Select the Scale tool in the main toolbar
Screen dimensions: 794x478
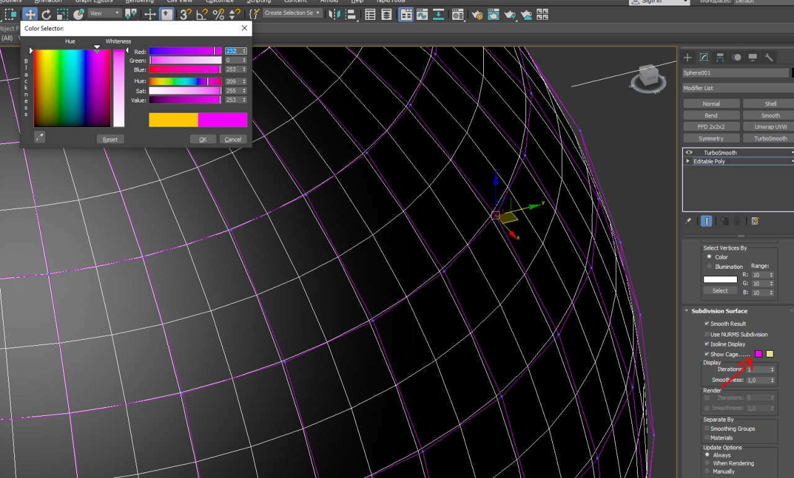[62, 14]
